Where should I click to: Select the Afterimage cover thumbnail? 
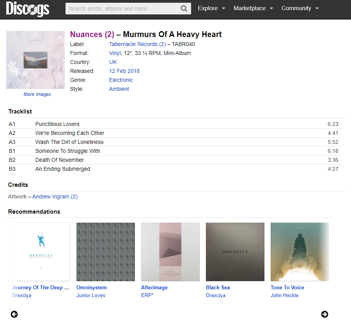tap(170, 252)
